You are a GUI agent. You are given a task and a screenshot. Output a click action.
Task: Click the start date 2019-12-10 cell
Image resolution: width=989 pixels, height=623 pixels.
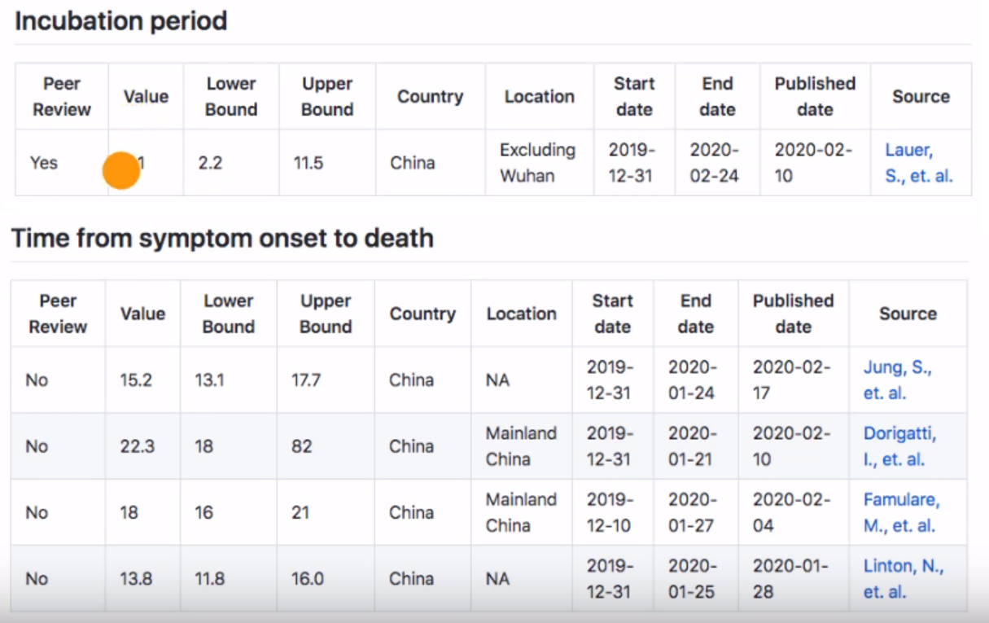tap(609, 512)
